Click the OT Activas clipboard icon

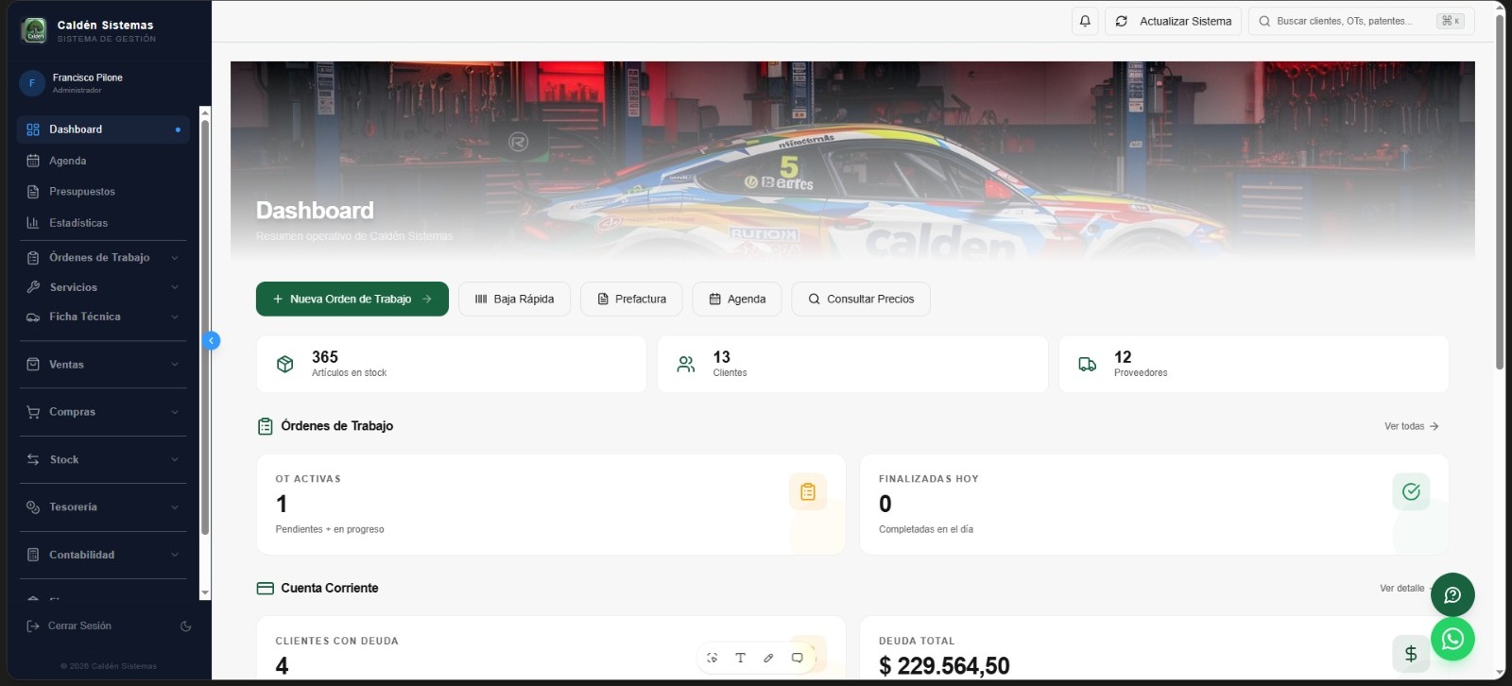(808, 491)
